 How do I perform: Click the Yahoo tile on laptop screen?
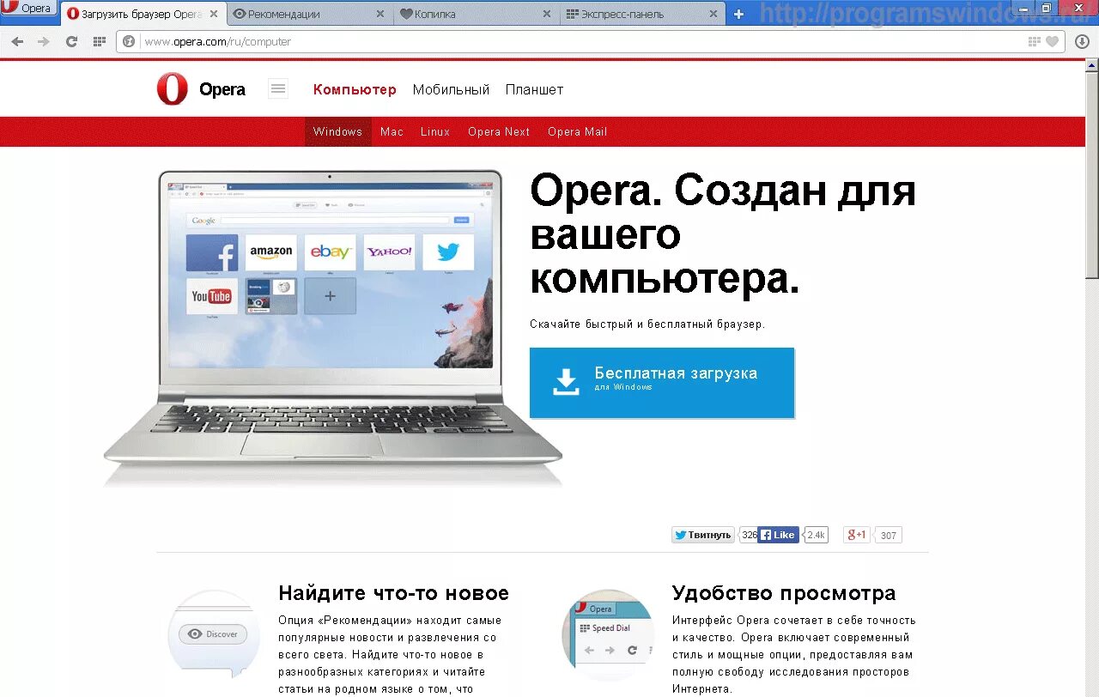point(389,253)
